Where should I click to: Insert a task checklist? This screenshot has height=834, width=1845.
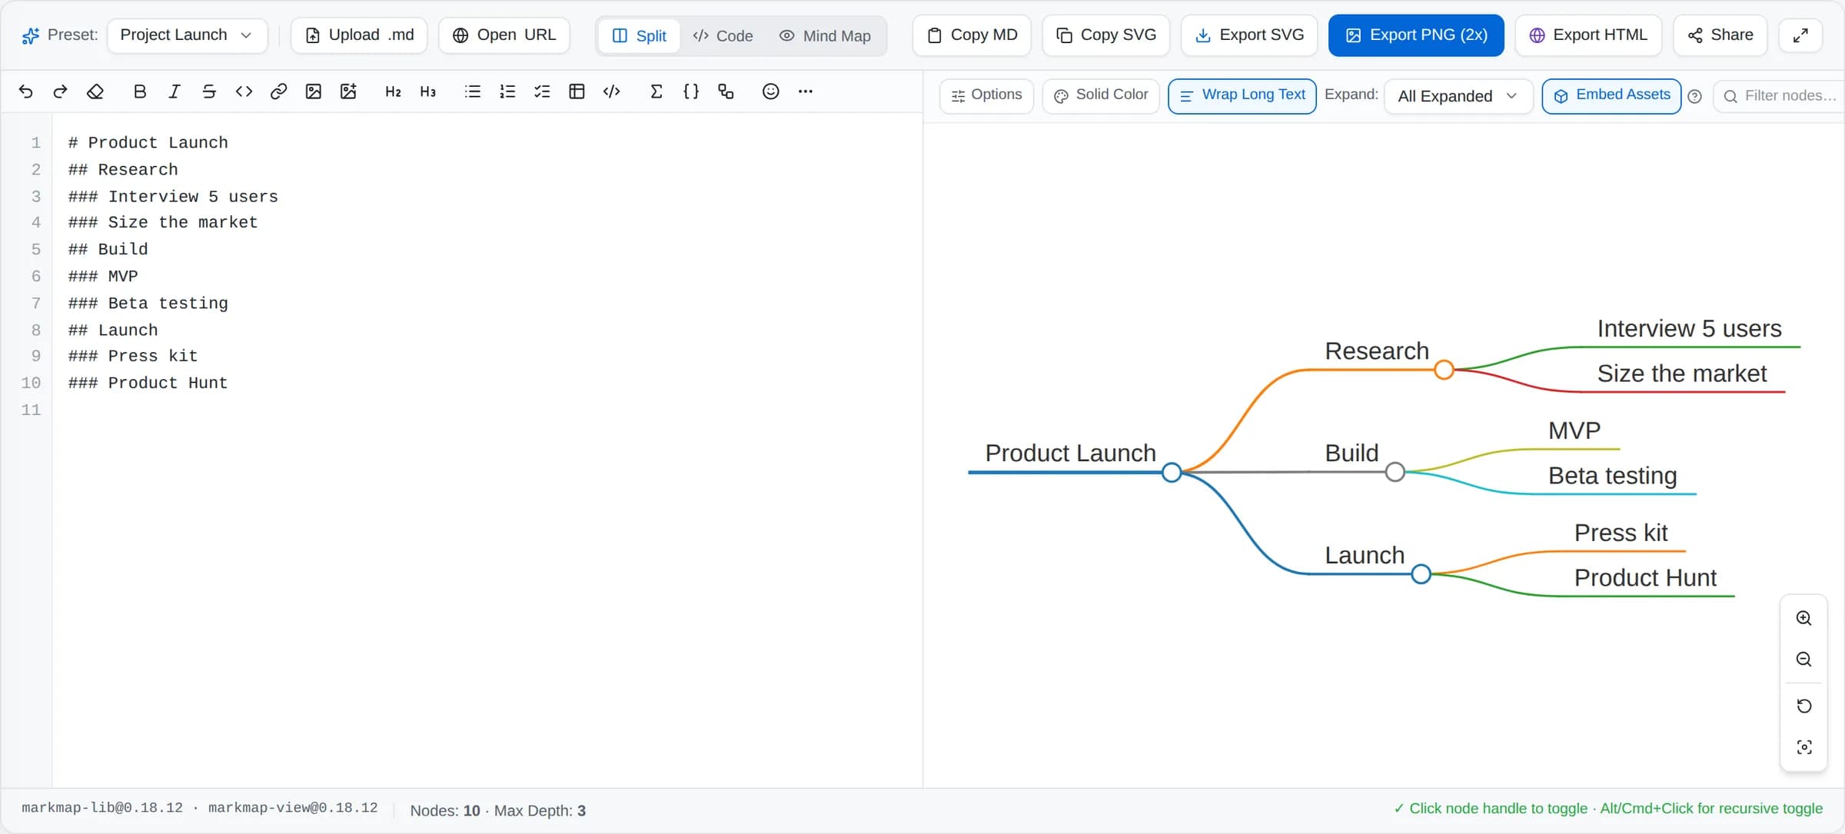tap(542, 91)
